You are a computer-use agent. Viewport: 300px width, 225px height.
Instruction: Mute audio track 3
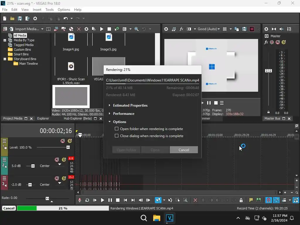click(x=57, y=178)
